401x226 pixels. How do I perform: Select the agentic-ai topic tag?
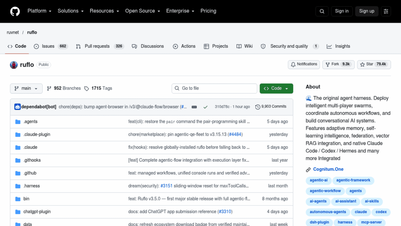(x=318, y=180)
